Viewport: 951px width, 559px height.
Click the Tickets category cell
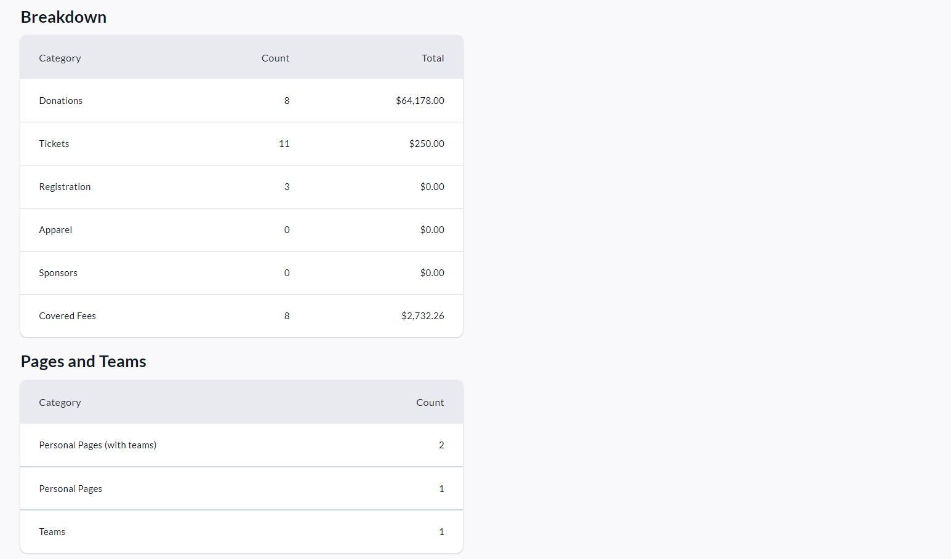(54, 144)
